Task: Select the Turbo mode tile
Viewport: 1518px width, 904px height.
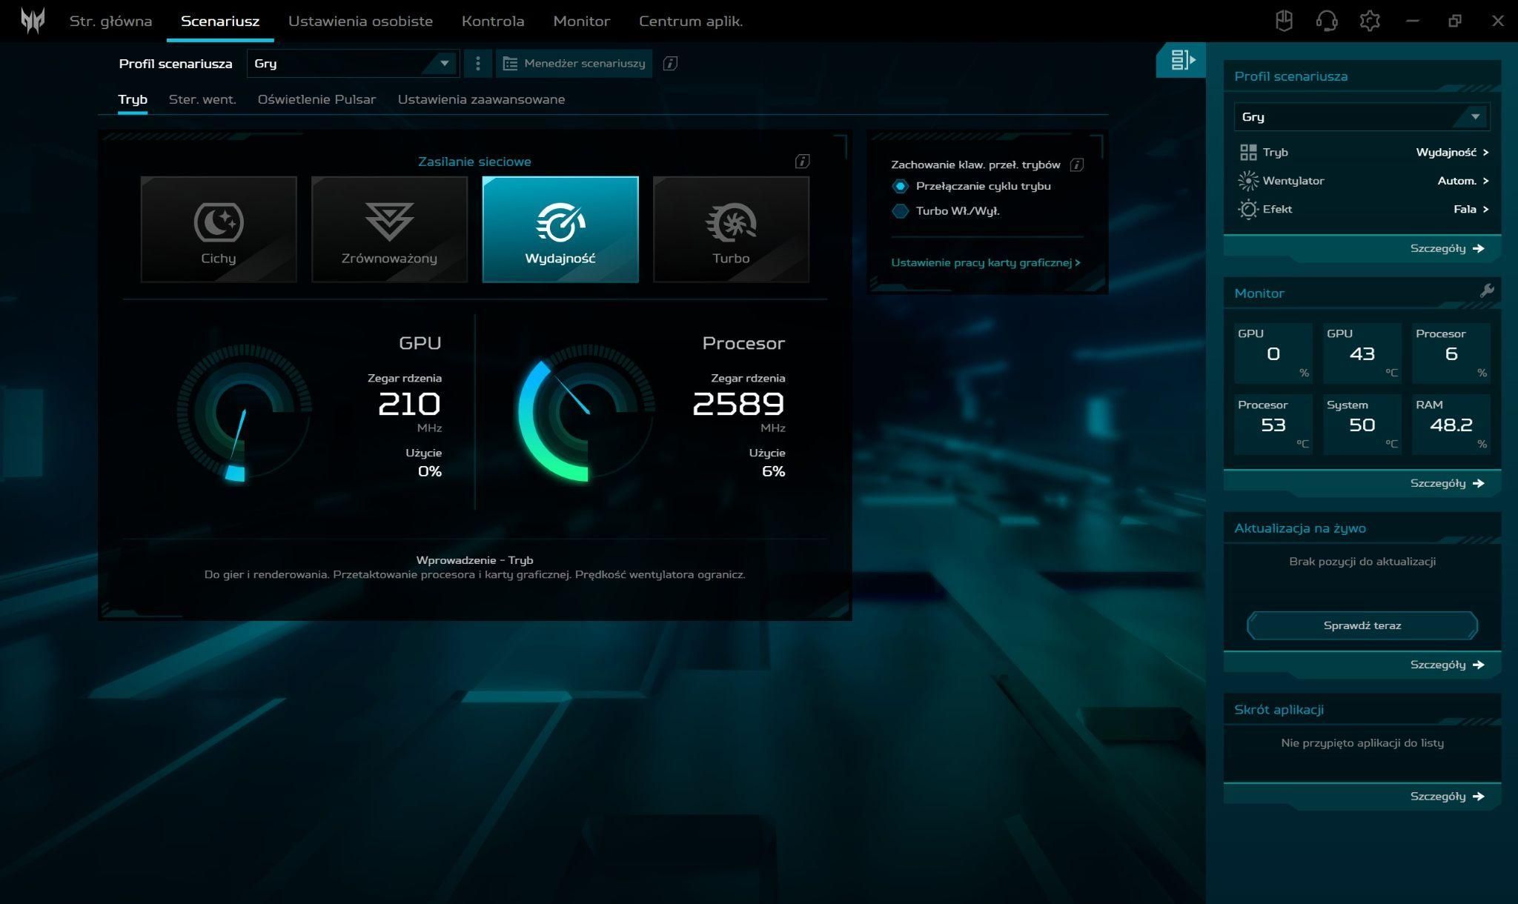Action: point(731,229)
